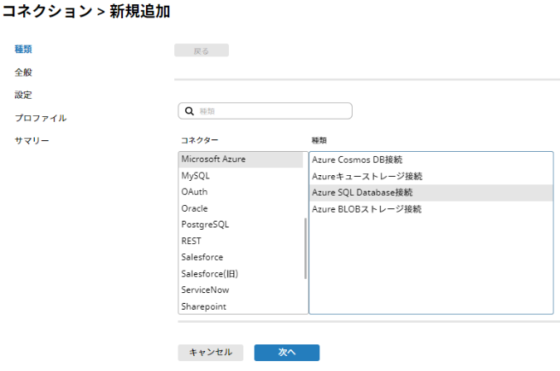Click the connector list scrollbar

click(305, 248)
